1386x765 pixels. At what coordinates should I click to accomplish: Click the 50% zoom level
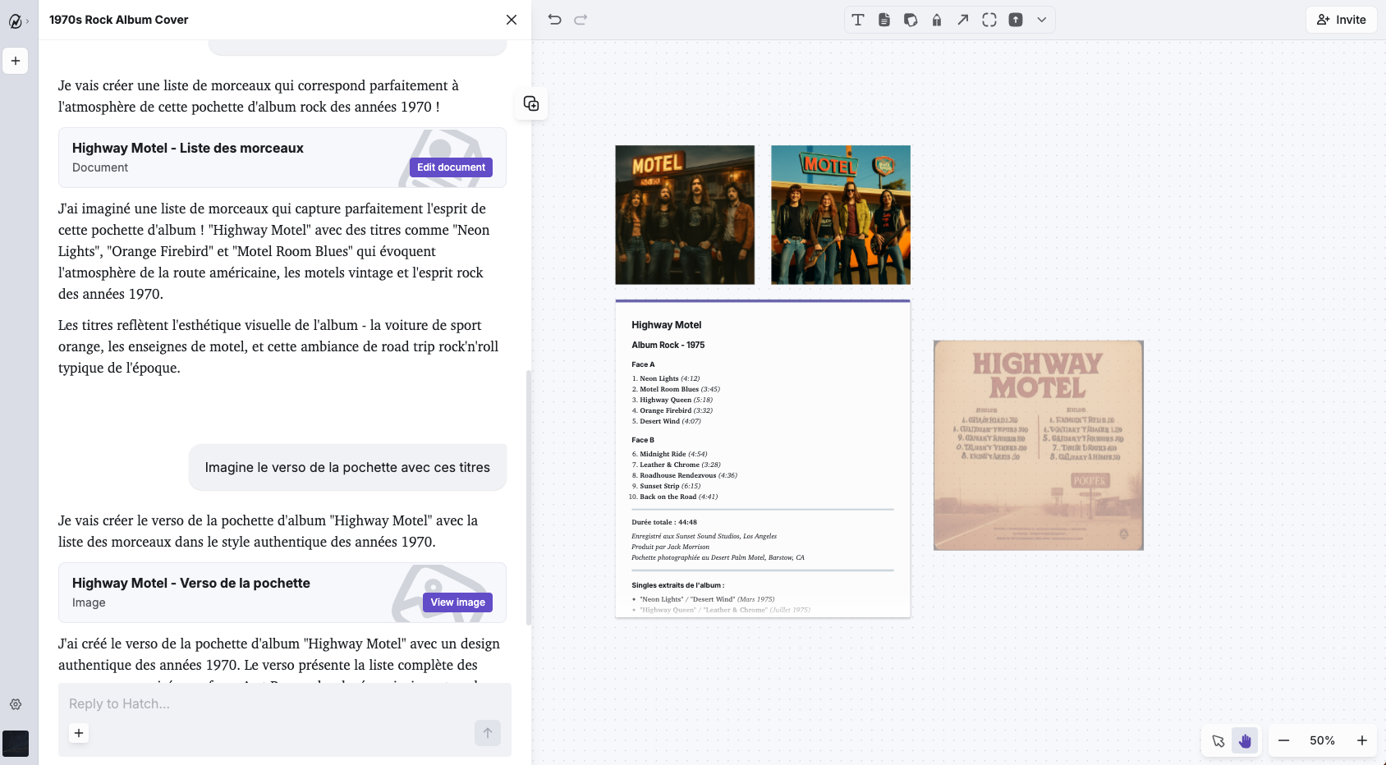coord(1322,740)
